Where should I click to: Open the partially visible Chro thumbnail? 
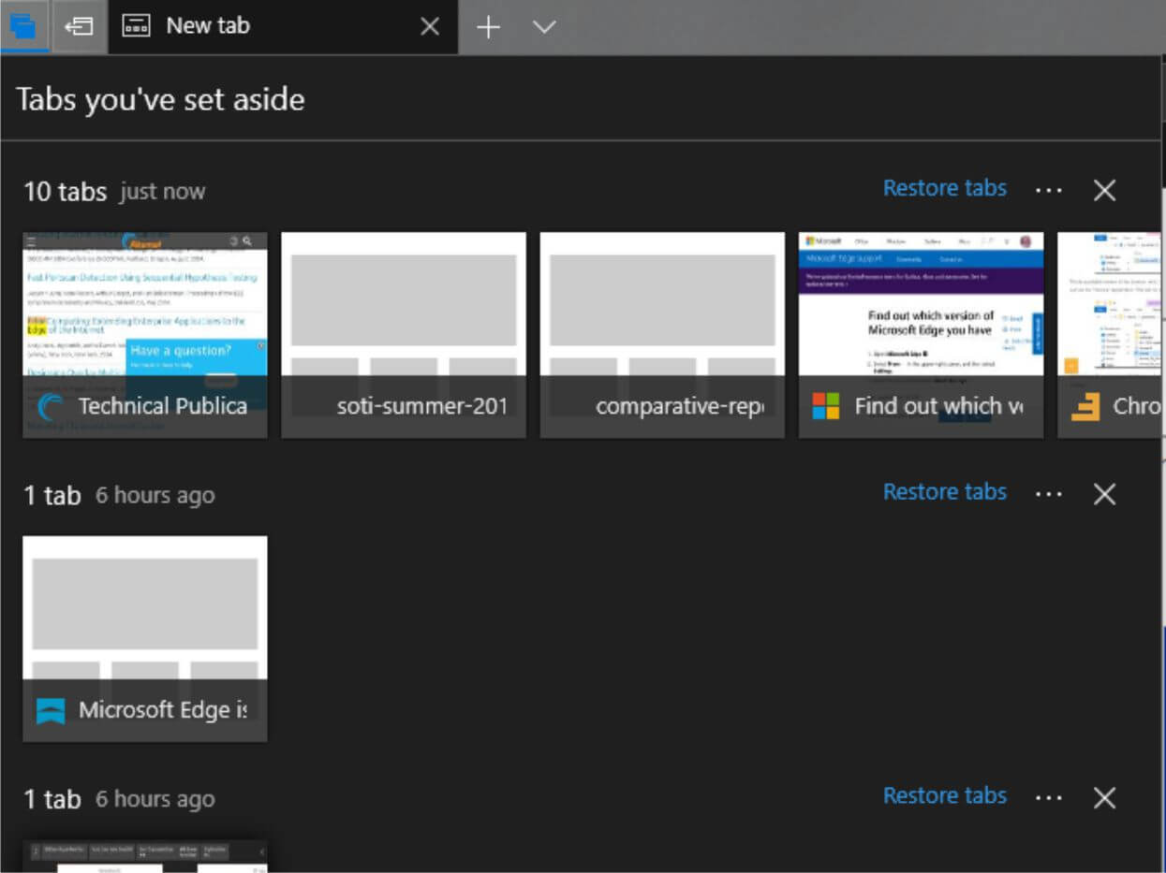[x=1109, y=335]
